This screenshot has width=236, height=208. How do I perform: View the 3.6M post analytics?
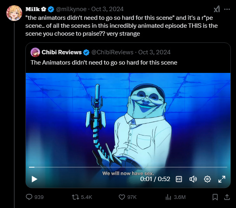click(x=175, y=197)
